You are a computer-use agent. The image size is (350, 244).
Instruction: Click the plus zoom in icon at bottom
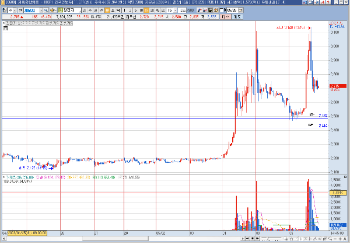click(340, 239)
